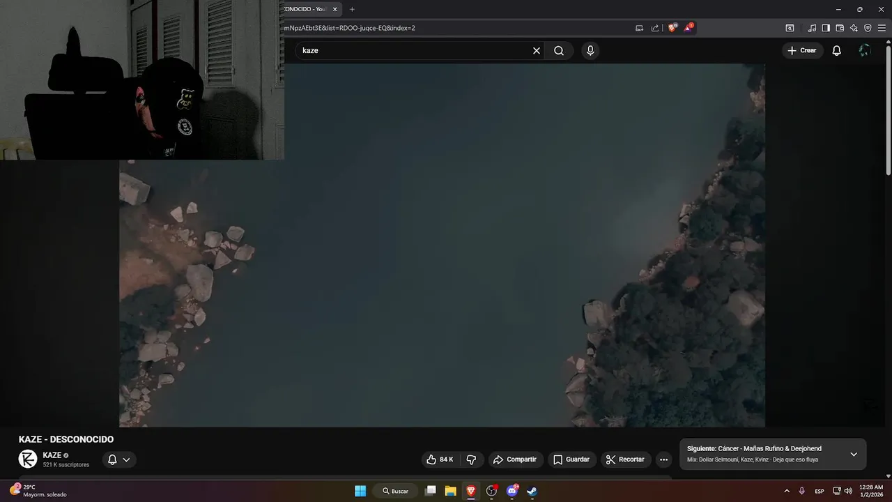Open Steam from the taskbar
Image resolution: width=892 pixels, height=502 pixels.
coord(532,491)
